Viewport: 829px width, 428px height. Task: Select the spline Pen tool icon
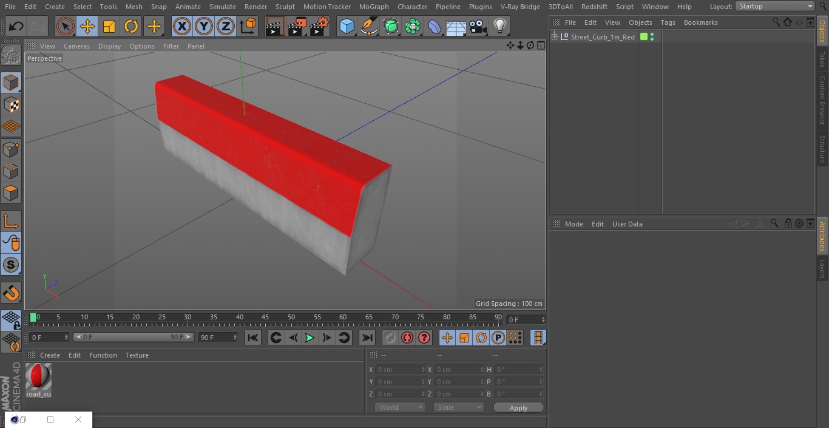pyautogui.click(x=368, y=27)
